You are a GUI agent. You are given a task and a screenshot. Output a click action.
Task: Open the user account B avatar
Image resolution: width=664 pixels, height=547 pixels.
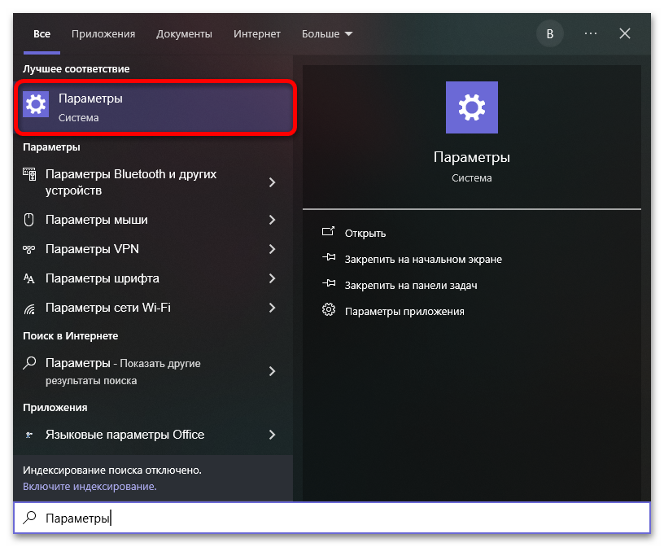549,33
